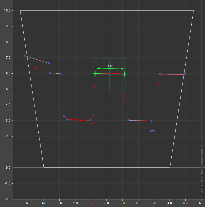
Task: Click the bottom-right corner of the white trapezoid
Action: [170, 167]
